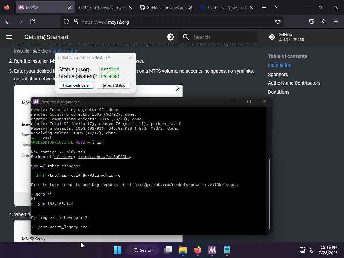The width and height of the screenshot is (344, 258).
Task: Open a new browser tab
Action: point(264,7)
